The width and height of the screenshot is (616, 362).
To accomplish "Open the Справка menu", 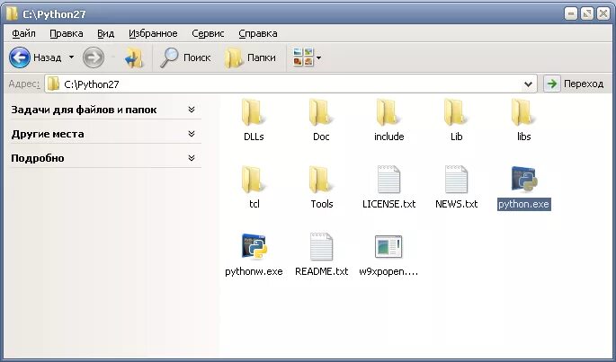I will tap(258, 33).
